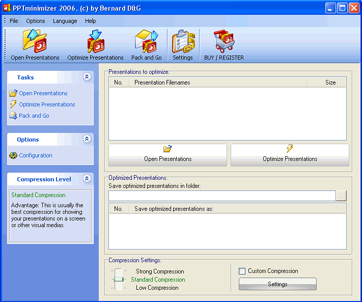Click the large Open Presentations button
Screen dimensions: 362x302
coord(168,155)
